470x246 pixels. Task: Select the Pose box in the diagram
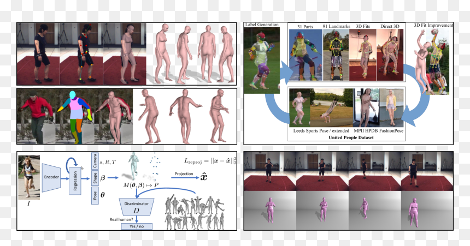coord(95,195)
